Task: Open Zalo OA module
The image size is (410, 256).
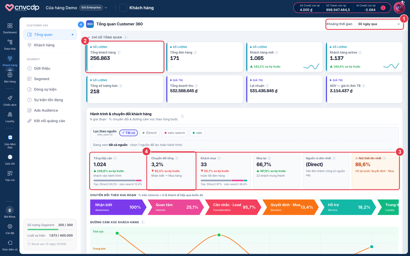Action: (10, 159)
